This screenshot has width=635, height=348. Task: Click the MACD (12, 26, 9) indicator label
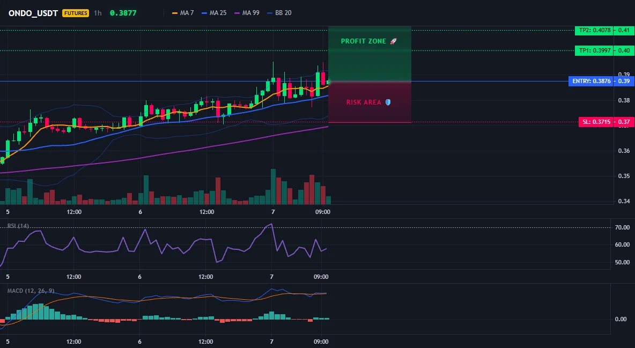(x=31, y=291)
